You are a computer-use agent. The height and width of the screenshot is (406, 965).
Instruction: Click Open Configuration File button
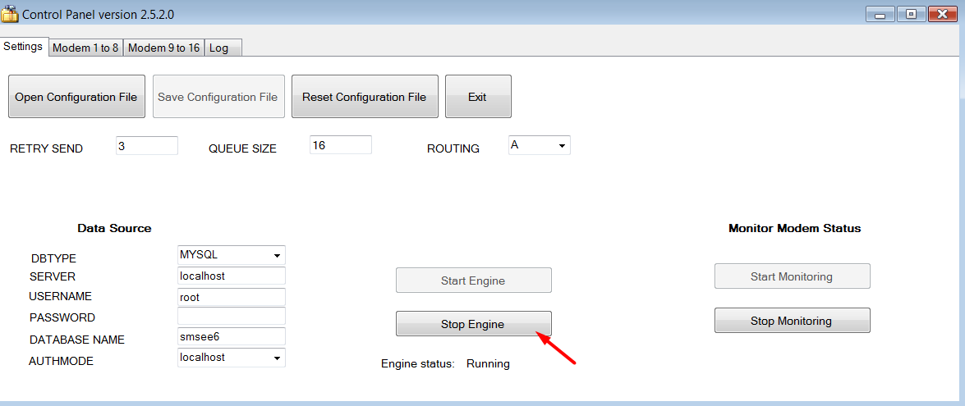76,97
